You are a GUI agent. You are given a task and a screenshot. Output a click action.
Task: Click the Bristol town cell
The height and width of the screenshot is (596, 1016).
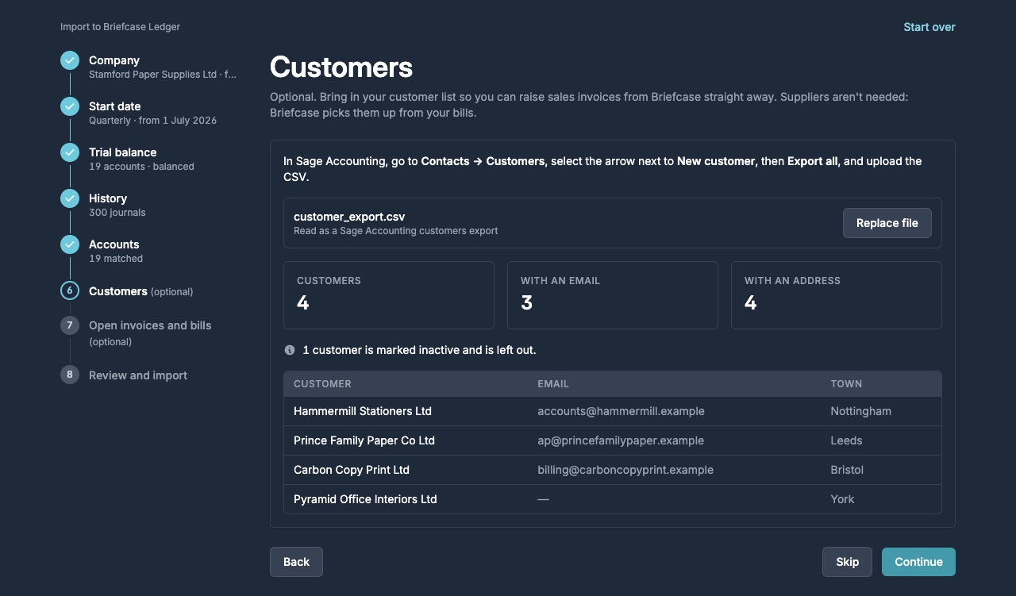coord(847,470)
